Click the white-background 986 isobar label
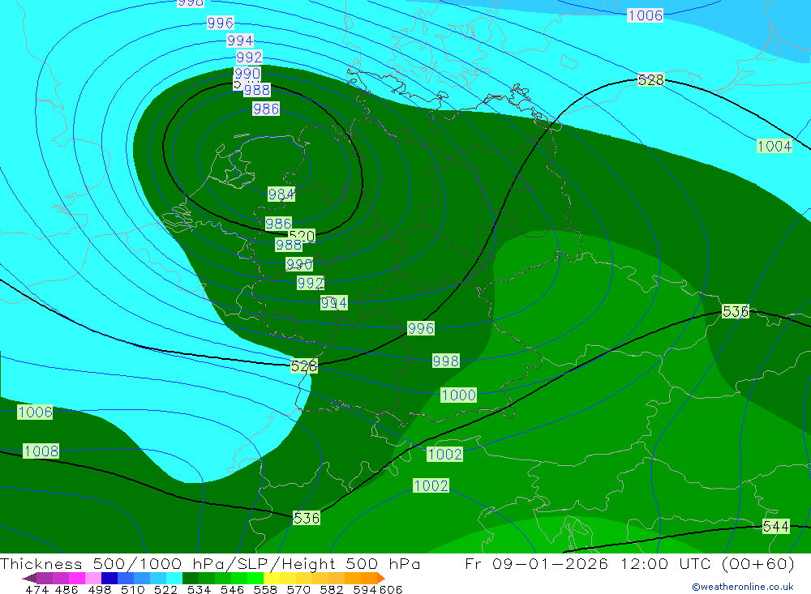This screenshot has height=594, width=811. click(x=266, y=109)
